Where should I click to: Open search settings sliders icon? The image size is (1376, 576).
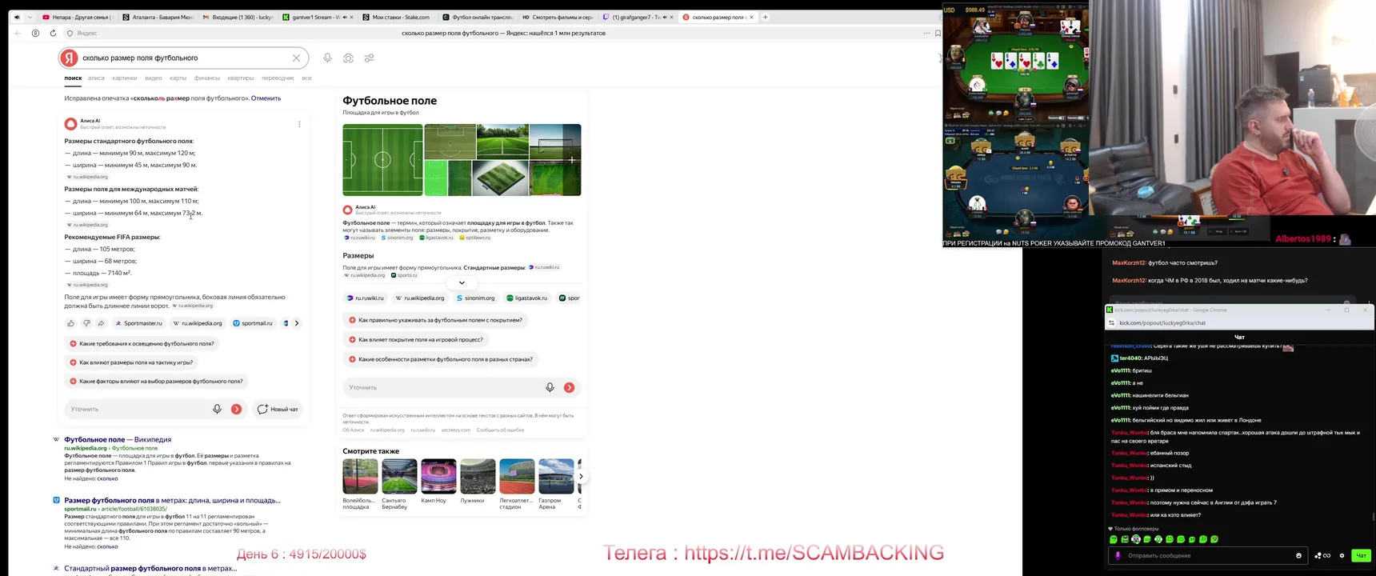[369, 58]
